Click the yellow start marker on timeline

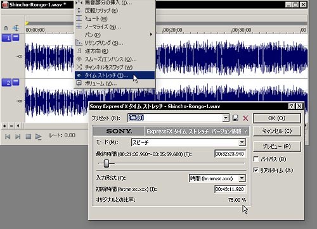[x=27, y=23]
